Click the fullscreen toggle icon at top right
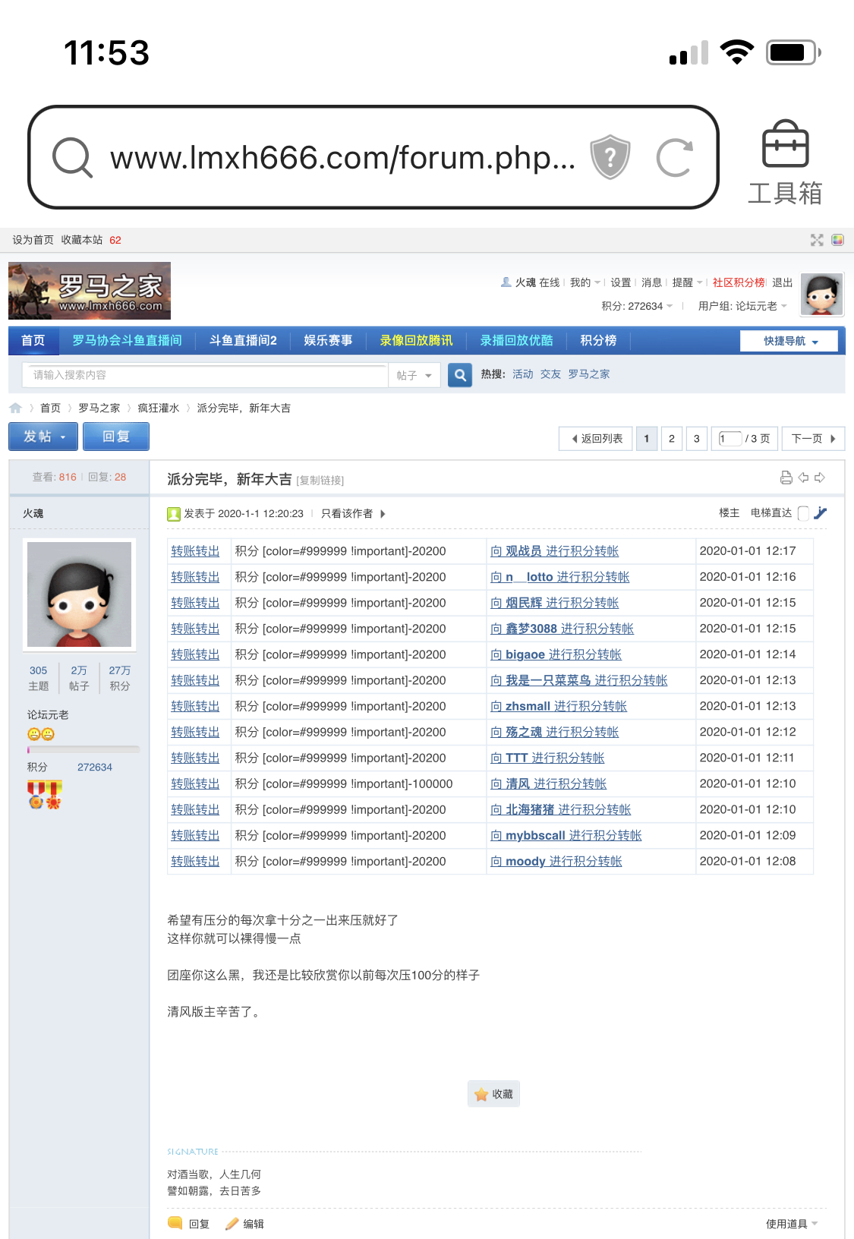854x1239 pixels. tap(817, 240)
